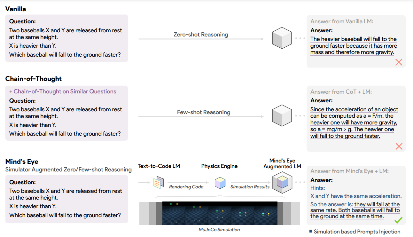Click the Chain-of-Thought section heading
Viewport: 413px width, 237px height.
point(34,79)
